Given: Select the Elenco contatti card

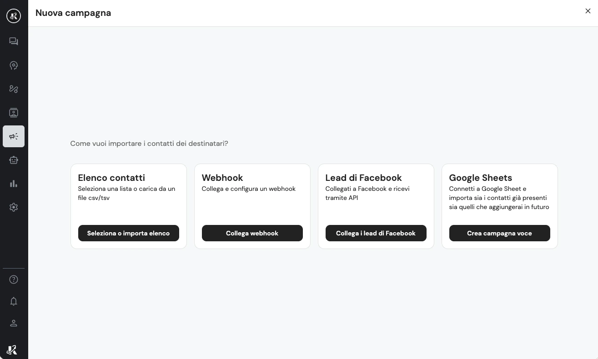Looking at the screenshot, I should tap(129, 206).
